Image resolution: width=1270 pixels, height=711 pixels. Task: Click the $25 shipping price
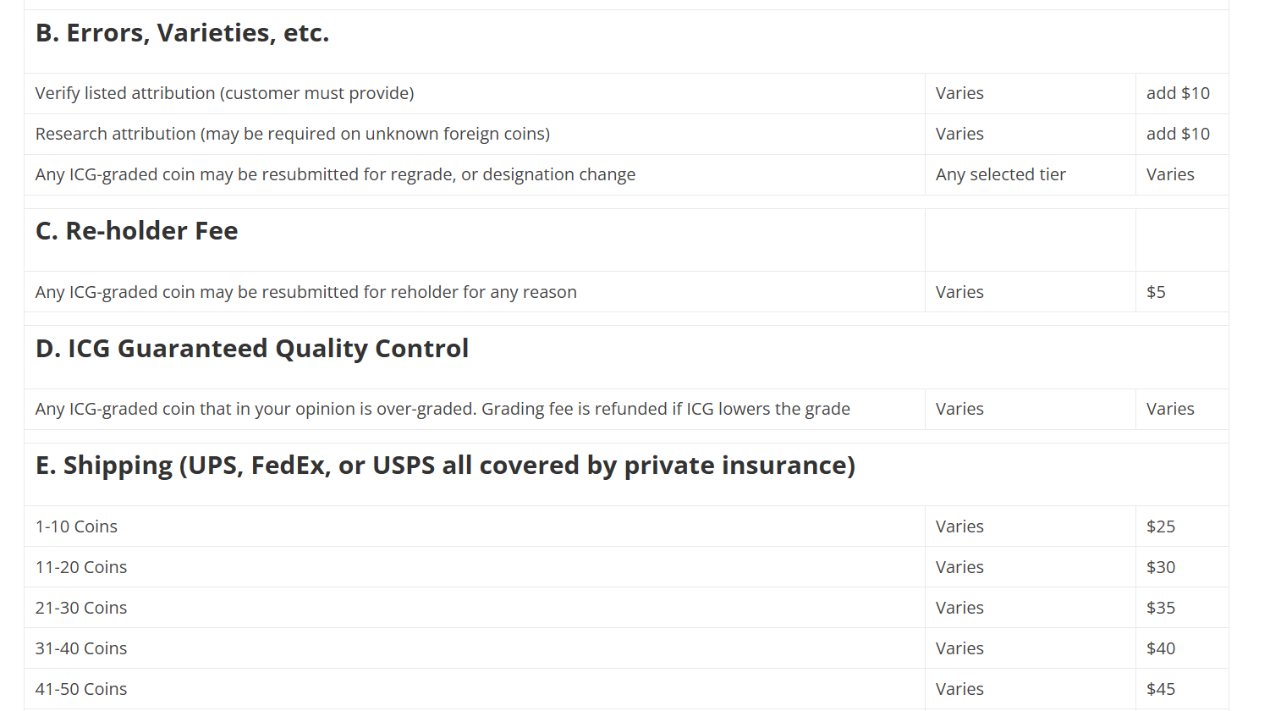[1161, 526]
